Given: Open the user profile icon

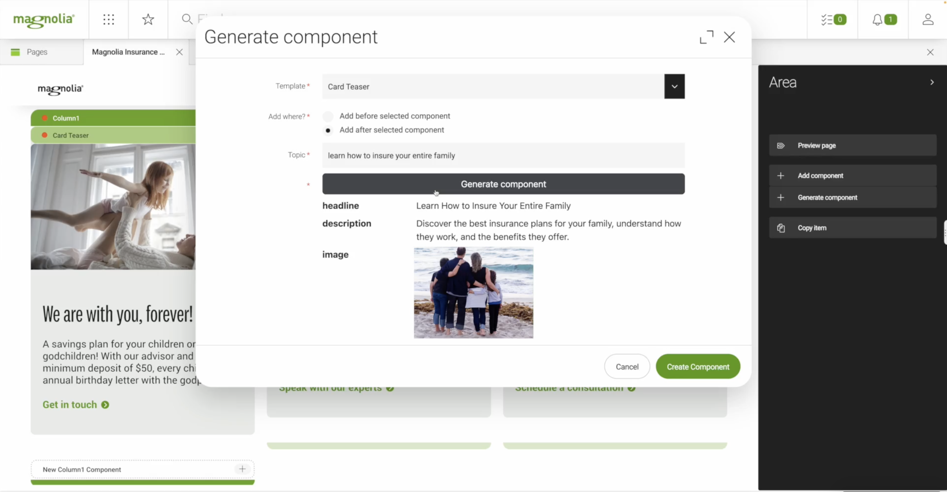Looking at the screenshot, I should pos(928,19).
